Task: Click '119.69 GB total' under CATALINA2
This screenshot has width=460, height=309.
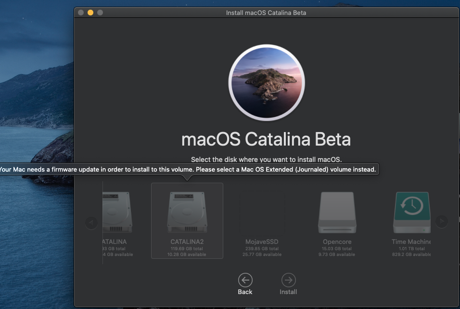Action: (187, 249)
